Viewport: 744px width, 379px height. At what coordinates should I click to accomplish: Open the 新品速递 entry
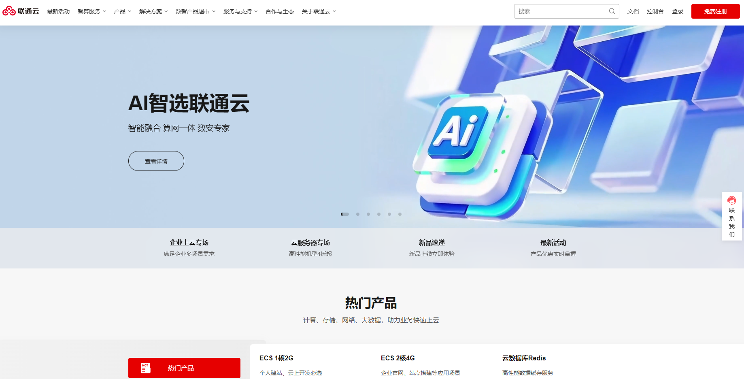click(x=432, y=248)
